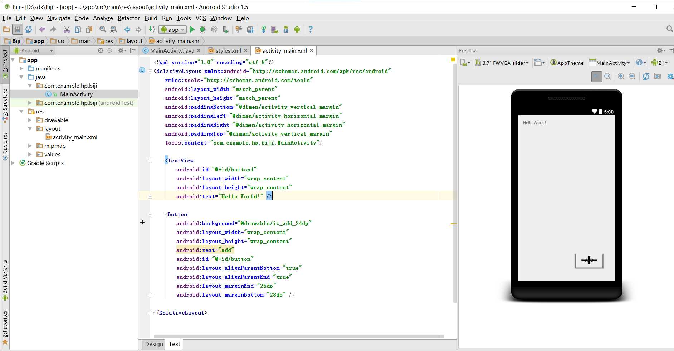Open the VCS menu
This screenshot has width=674, height=351.
(201, 18)
